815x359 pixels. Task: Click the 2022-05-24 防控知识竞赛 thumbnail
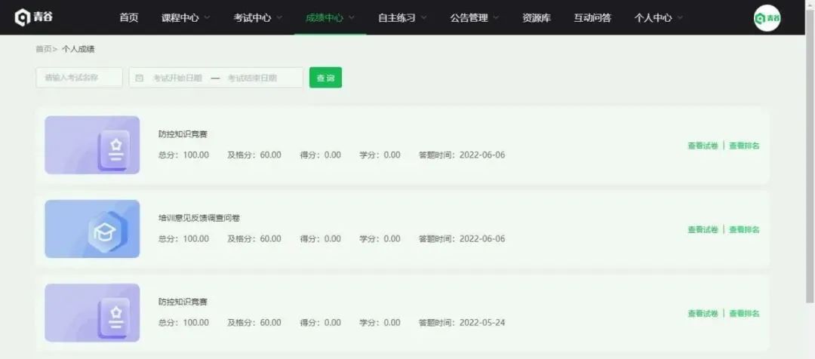(x=92, y=312)
